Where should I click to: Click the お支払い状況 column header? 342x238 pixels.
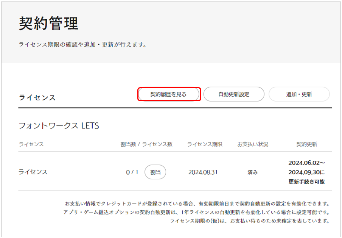253,144
